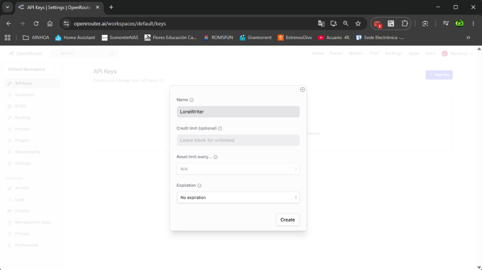Click the Expiration info icon

200,186
